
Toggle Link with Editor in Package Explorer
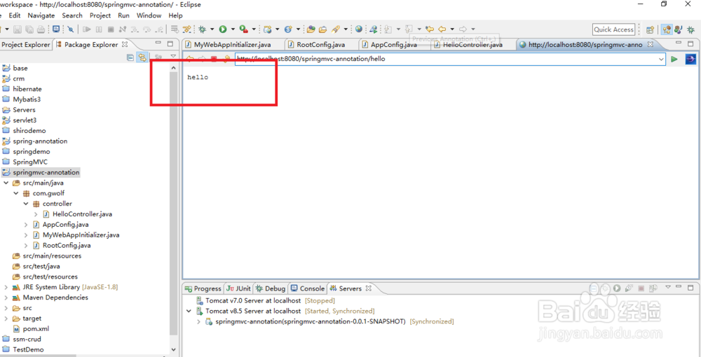click(142, 57)
